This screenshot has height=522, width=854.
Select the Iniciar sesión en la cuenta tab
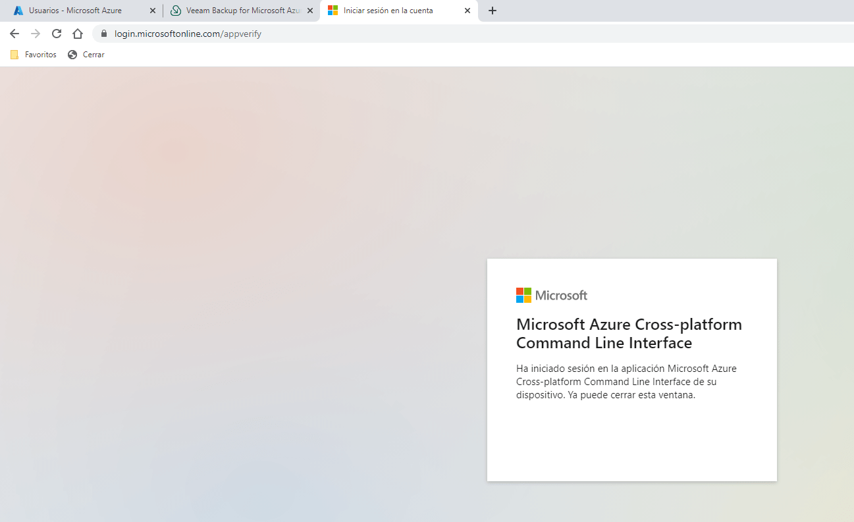(399, 11)
